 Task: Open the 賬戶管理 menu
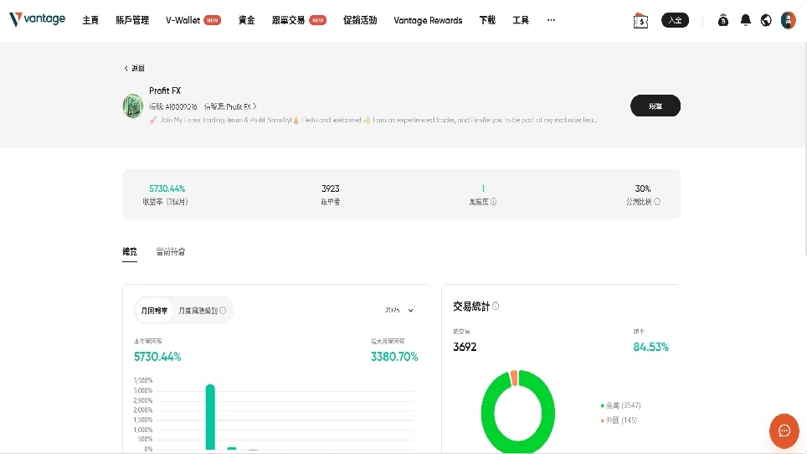click(132, 20)
